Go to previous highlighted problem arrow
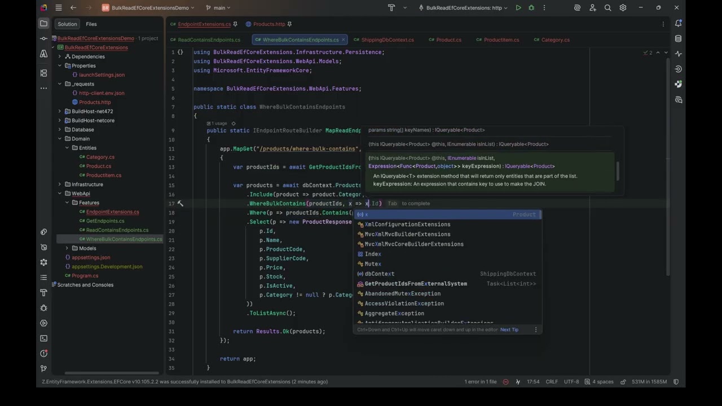This screenshot has height=406, width=722. click(x=658, y=52)
